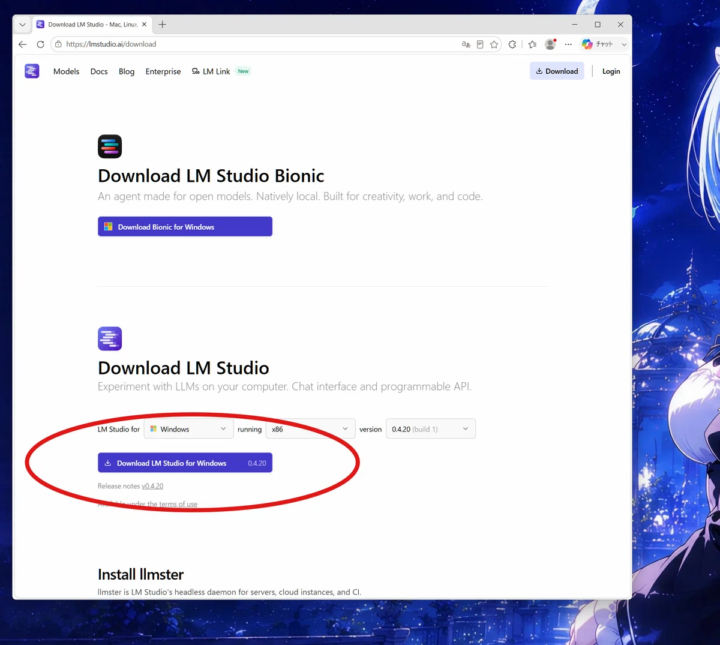The height and width of the screenshot is (645, 720).
Task: Click Windows flag icon in OS dropdown
Action: point(154,429)
